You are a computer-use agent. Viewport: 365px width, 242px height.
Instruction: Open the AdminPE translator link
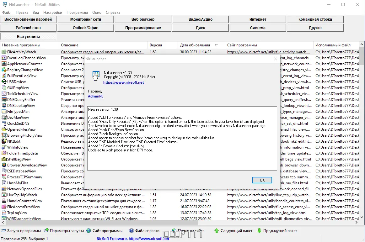pos(95,96)
